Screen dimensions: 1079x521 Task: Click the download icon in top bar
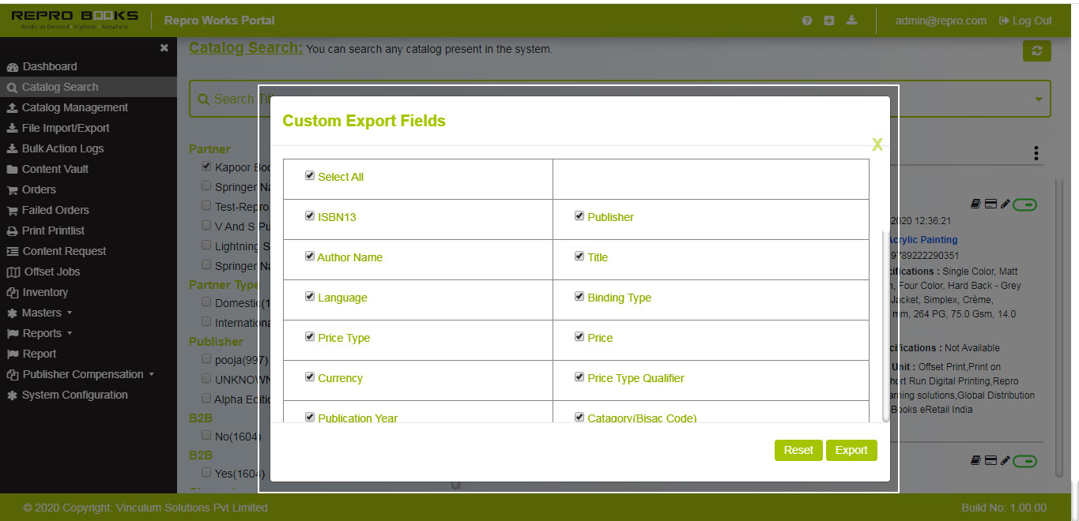(851, 21)
